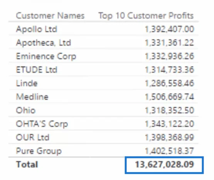This screenshot has height=180, width=214.
Task: Click the Total row label
Action: pyautogui.click(x=27, y=164)
